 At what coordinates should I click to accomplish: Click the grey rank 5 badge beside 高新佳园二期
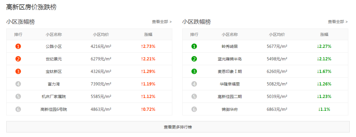pyautogui.click(x=194, y=97)
